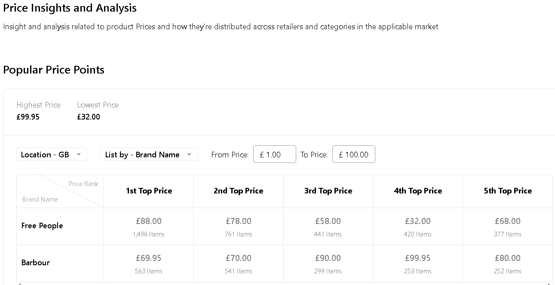
Task: Click Free People £88.00 price cell
Action: (149, 227)
